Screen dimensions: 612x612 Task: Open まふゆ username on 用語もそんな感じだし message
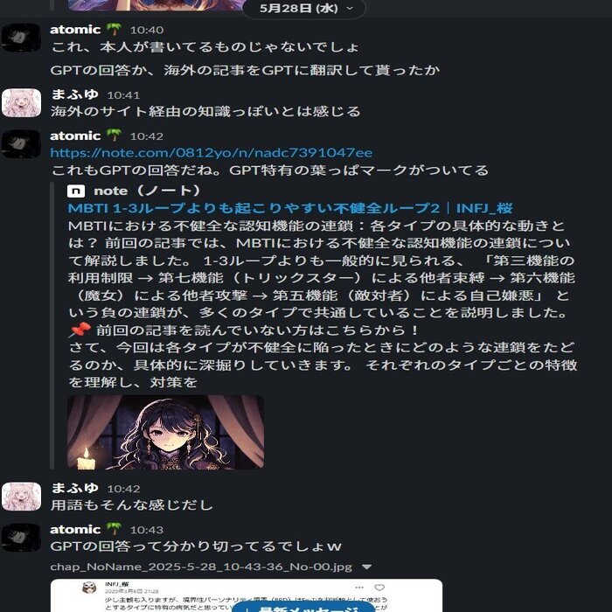(x=75, y=488)
